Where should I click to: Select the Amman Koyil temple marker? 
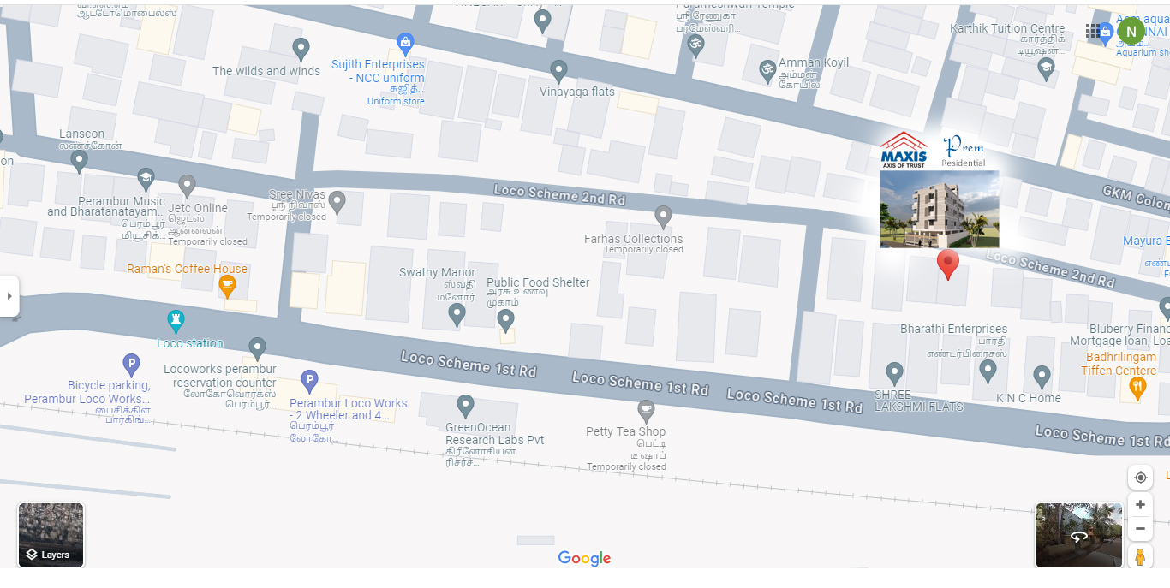point(767,71)
